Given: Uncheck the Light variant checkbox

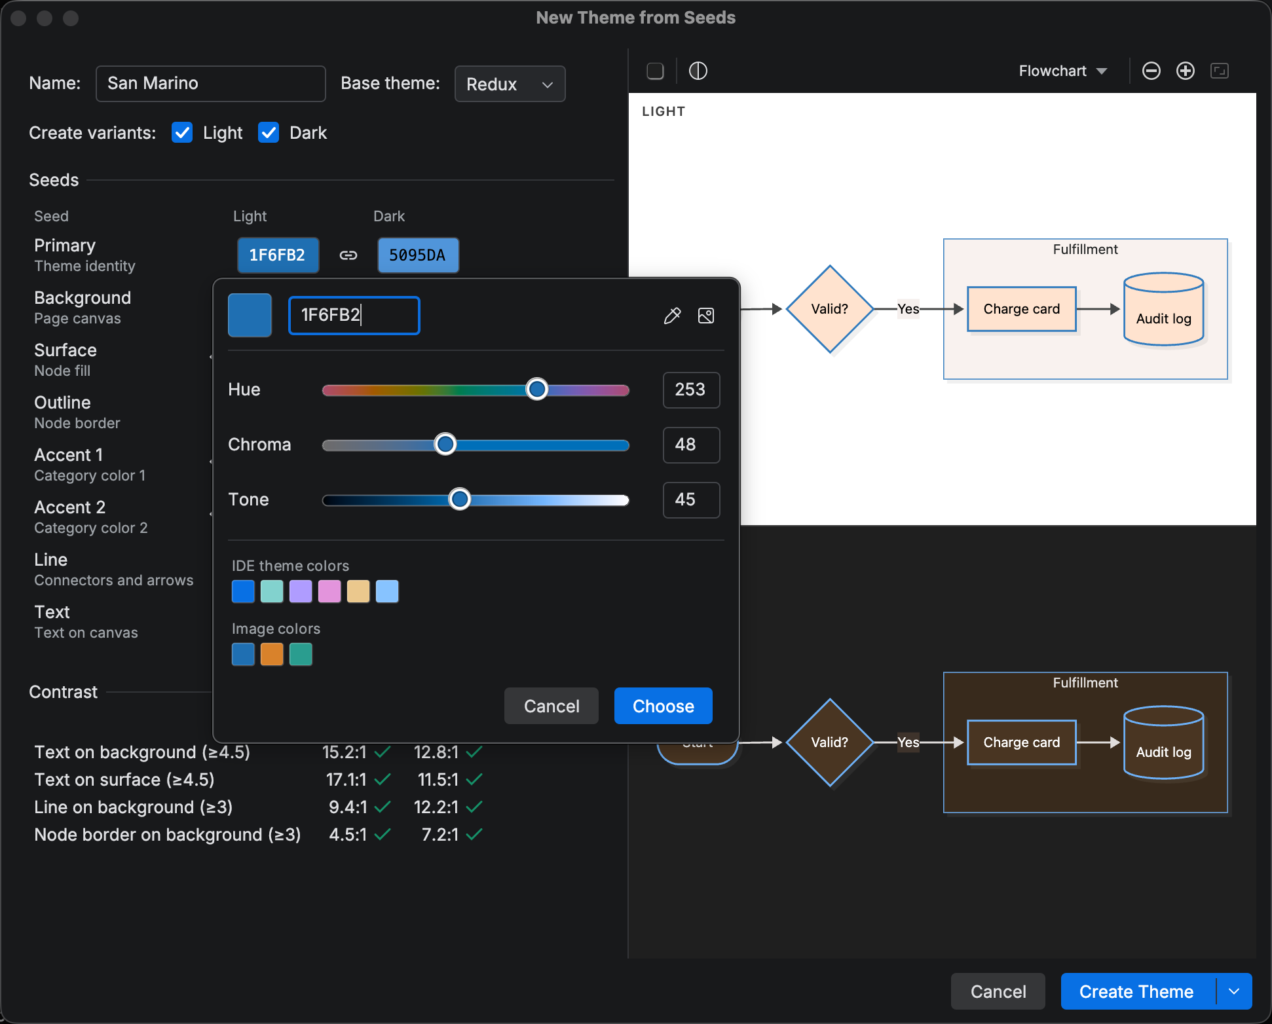Looking at the screenshot, I should pos(182,133).
